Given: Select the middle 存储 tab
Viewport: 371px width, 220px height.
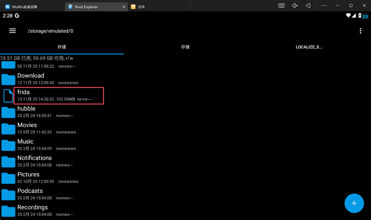Looking at the screenshot, I should coord(185,47).
